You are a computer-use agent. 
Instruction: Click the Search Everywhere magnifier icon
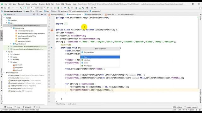point(95,8)
